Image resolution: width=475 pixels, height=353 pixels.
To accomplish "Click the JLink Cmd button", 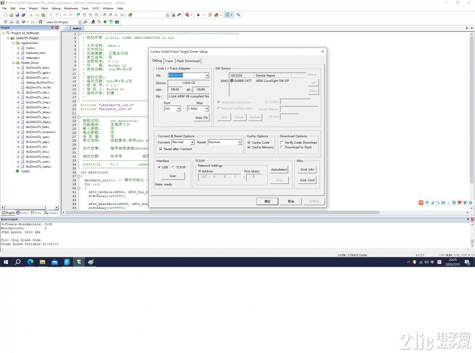I will click(307, 180).
